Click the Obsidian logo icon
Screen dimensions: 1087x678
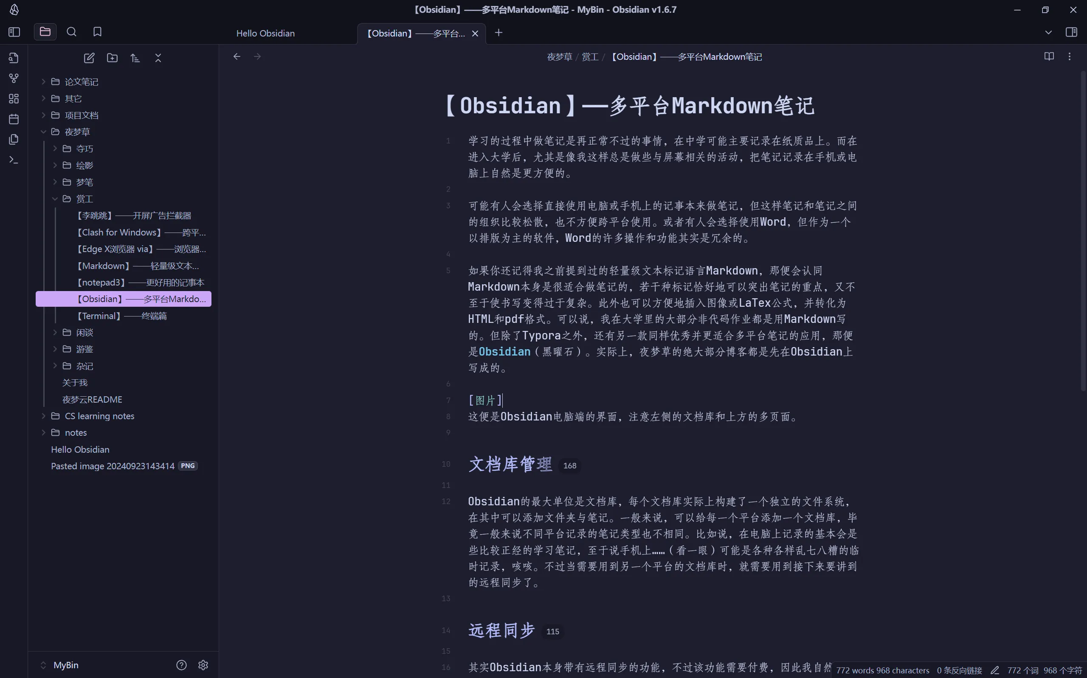tap(14, 9)
